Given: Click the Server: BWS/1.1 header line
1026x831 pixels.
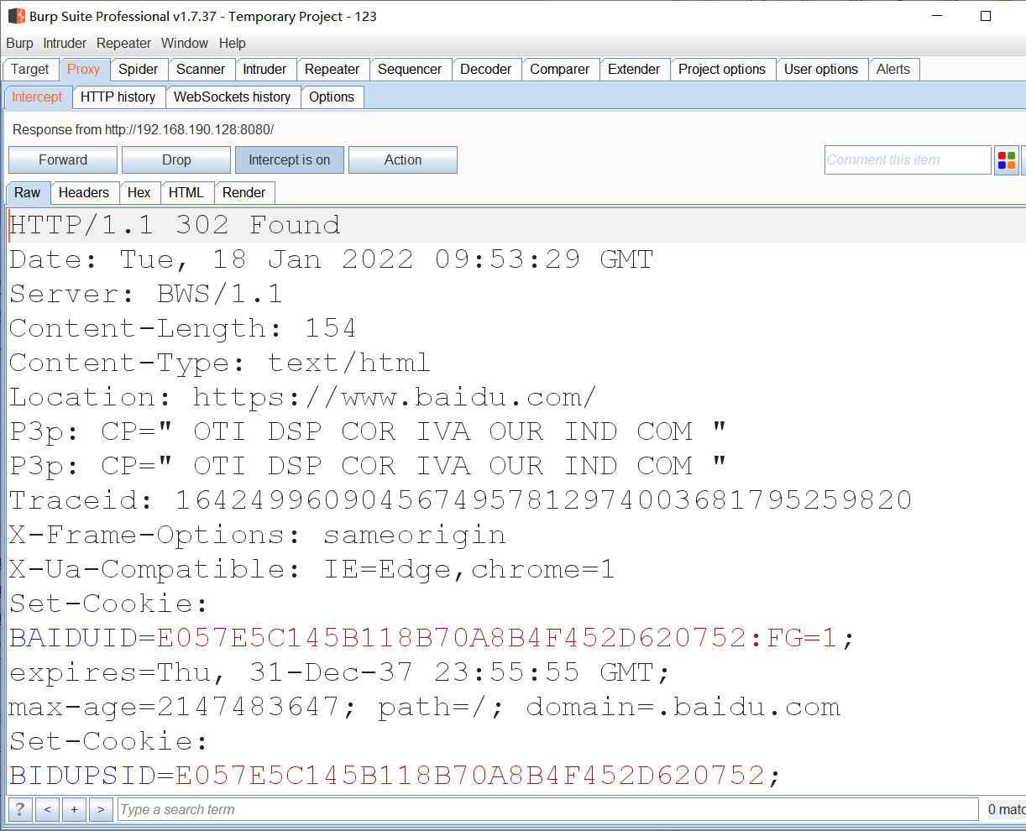Looking at the screenshot, I should (x=146, y=294).
